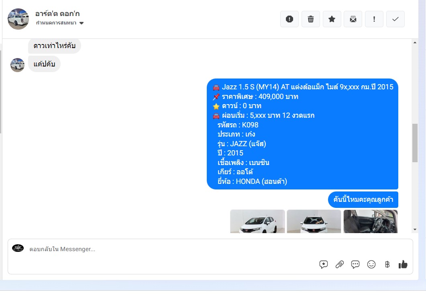Click the chat scrollbar thumb
This screenshot has width=426, height=302.
[415, 143]
